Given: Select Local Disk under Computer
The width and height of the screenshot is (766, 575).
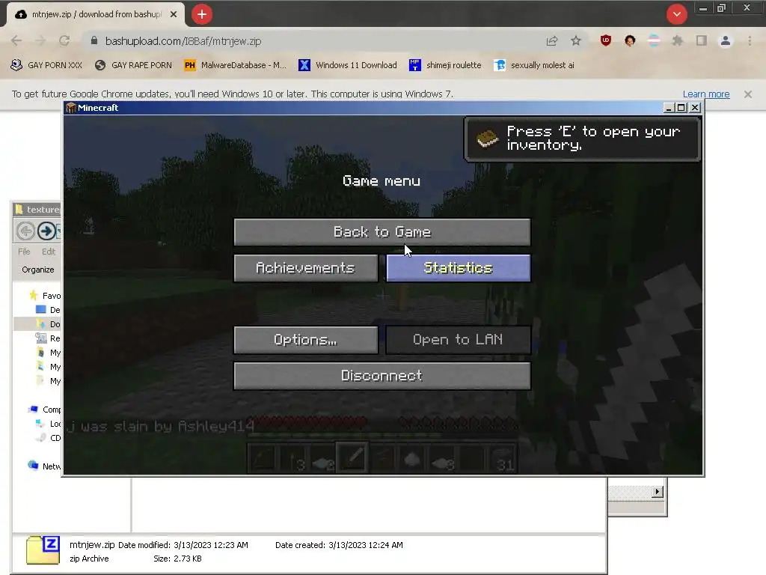Looking at the screenshot, I should (x=49, y=424).
